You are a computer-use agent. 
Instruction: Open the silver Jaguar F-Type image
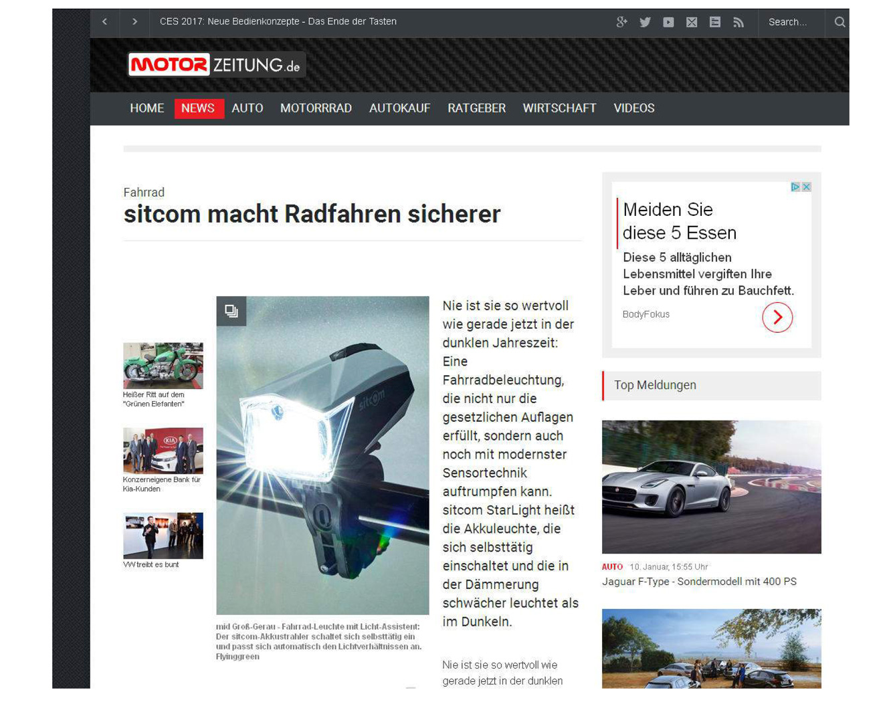pyautogui.click(x=712, y=487)
